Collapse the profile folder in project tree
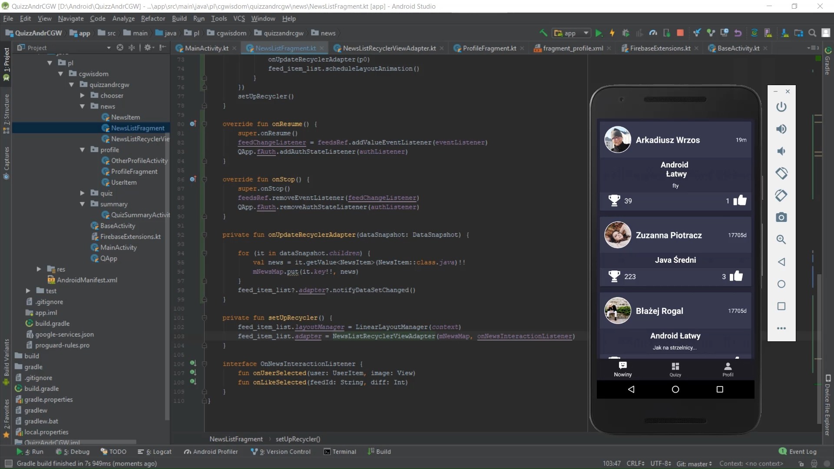 coord(82,150)
